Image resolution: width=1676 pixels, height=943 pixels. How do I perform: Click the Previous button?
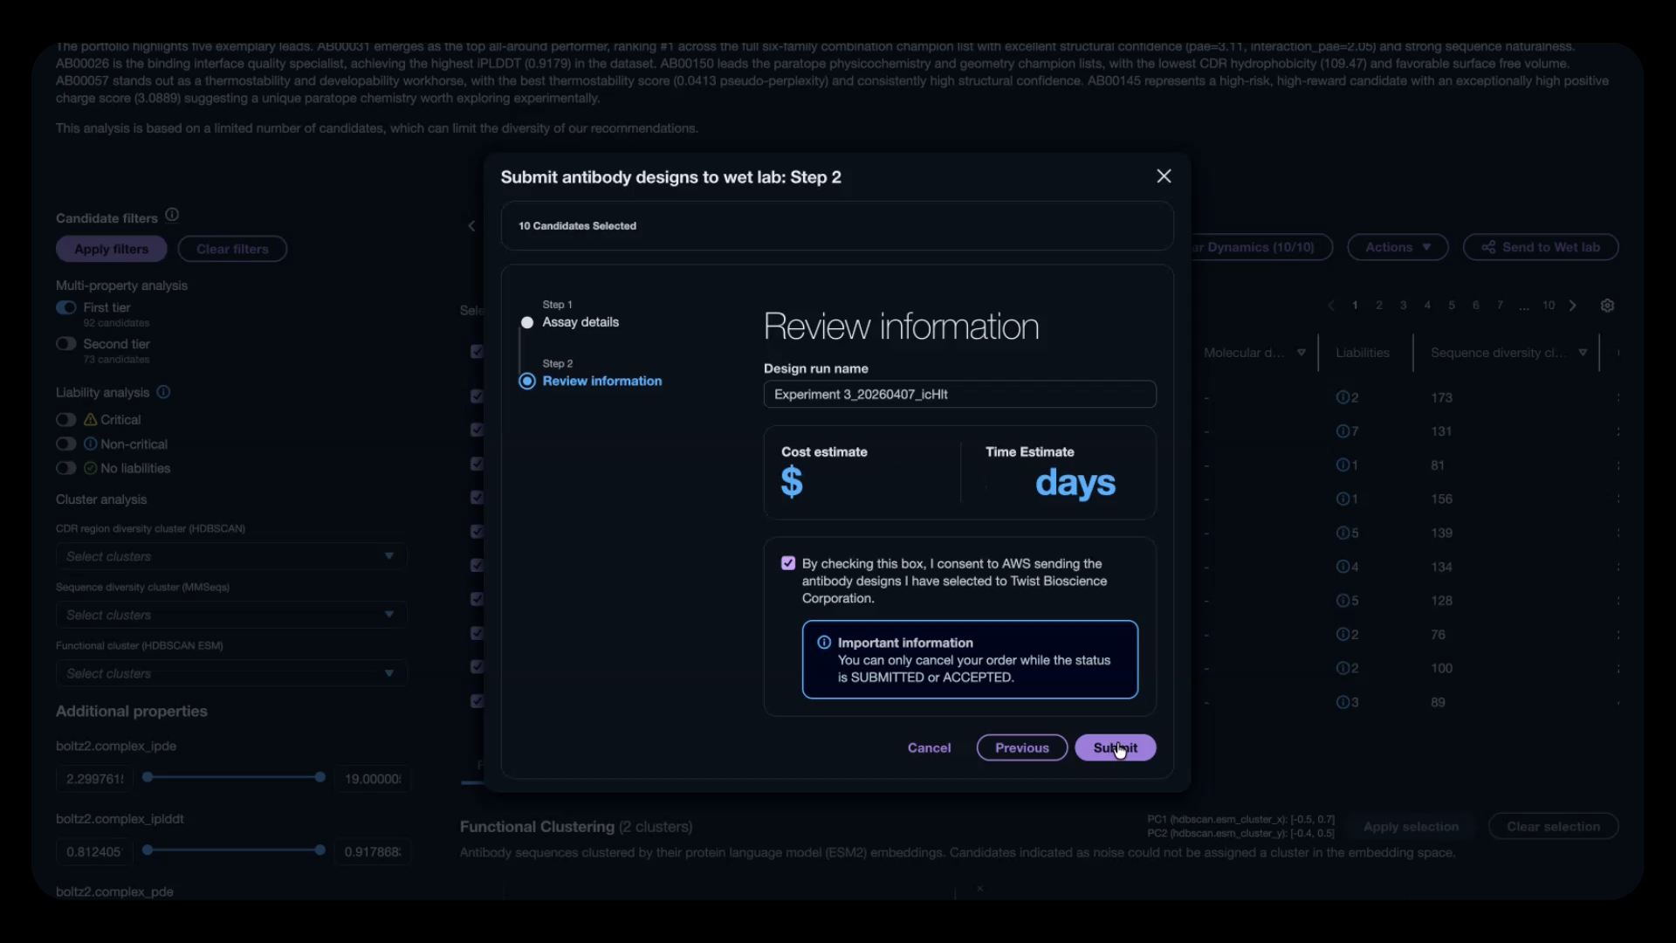click(1021, 747)
